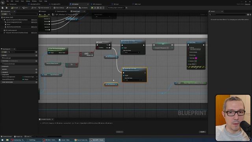The image size is (252, 142).
Task: Open the Asset menu
Action: click(17, 1)
